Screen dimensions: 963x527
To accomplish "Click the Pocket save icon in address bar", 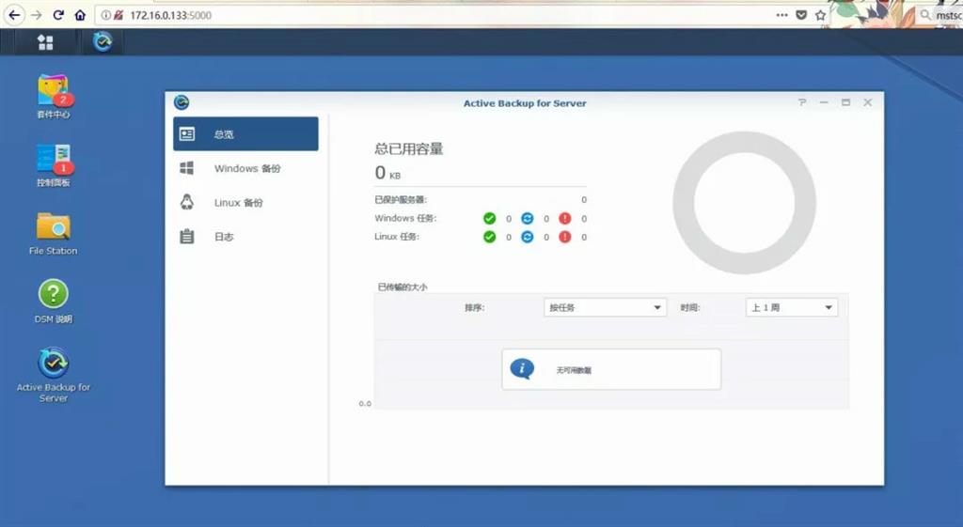I will (801, 15).
